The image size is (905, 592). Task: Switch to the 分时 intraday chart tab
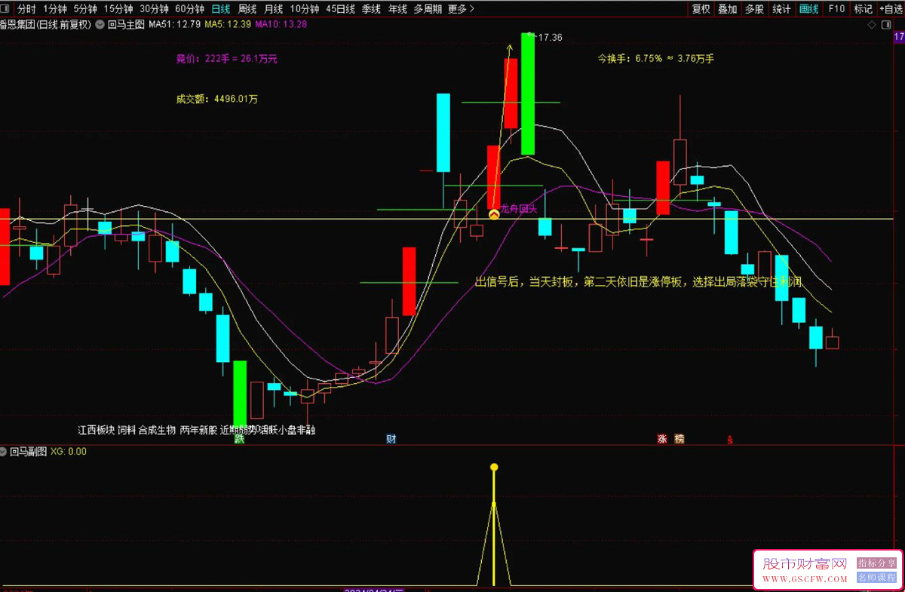tap(26, 9)
